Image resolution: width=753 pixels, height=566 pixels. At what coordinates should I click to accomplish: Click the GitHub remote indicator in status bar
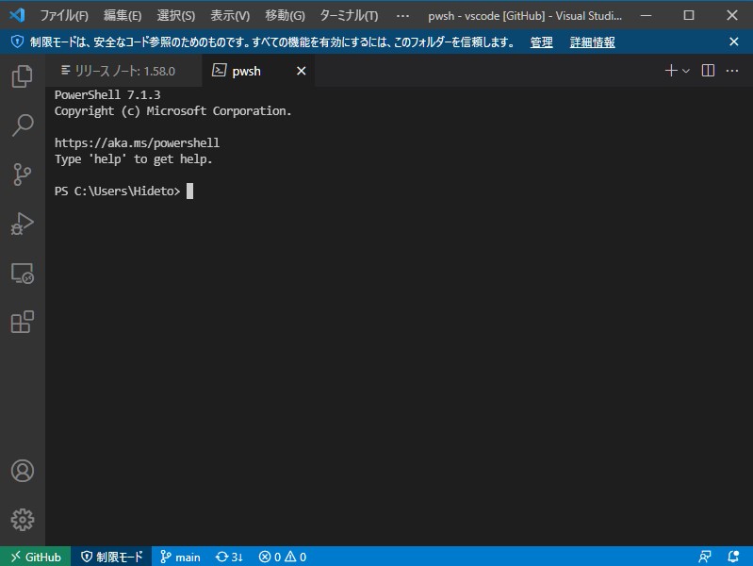click(36, 557)
